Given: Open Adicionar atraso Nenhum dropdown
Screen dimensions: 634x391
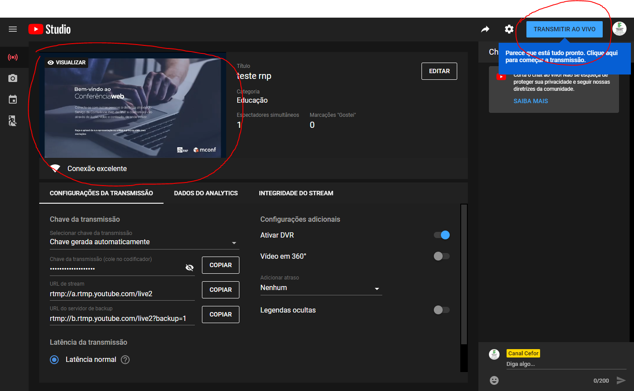Looking at the screenshot, I should click(x=321, y=288).
